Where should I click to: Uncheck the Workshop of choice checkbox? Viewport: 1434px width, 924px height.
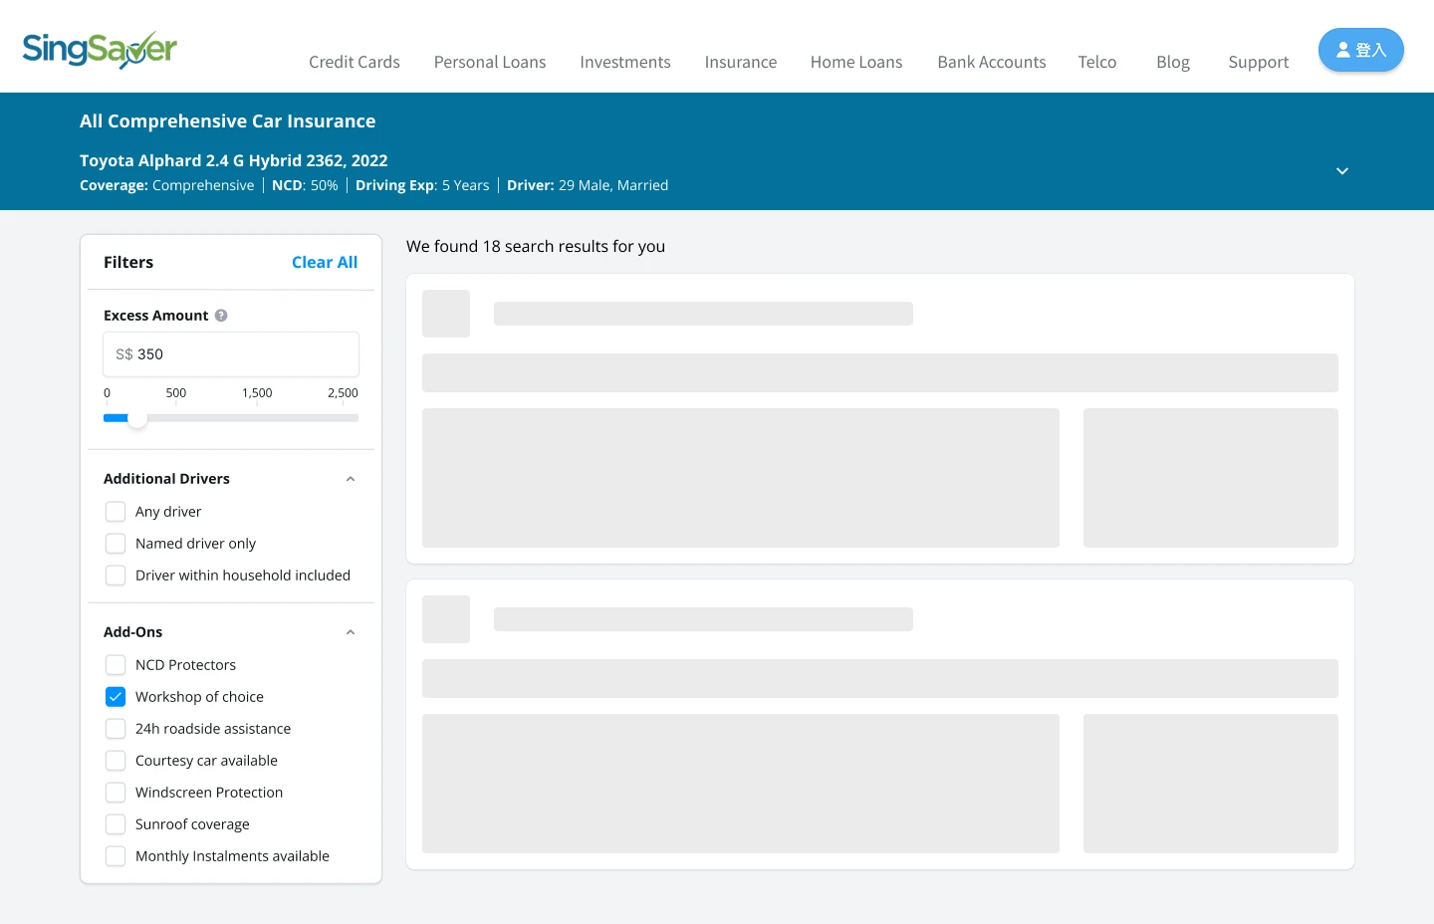116,697
